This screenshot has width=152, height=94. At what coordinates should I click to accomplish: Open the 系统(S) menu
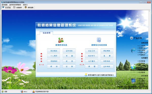25,5
